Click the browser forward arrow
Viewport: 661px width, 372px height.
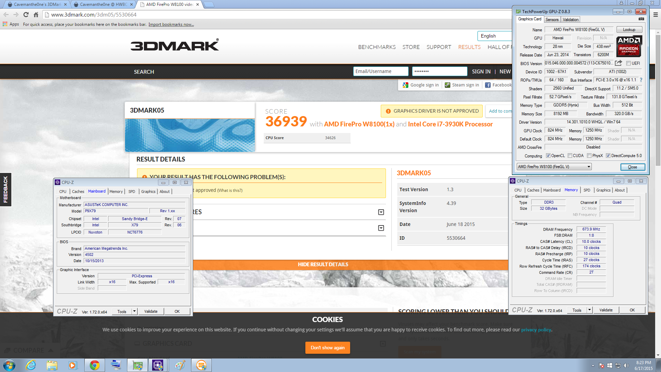(16, 14)
